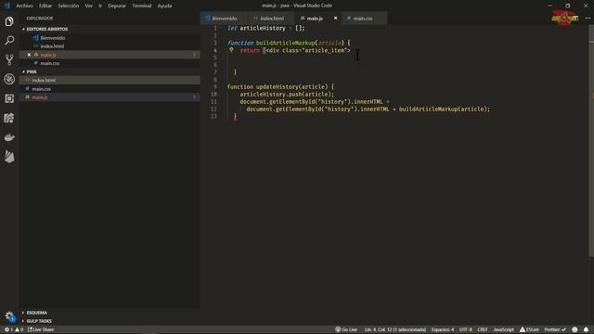Click updateHistory function name on line 9
Image resolution: width=594 pixels, height=334 pixels.
point(277,86)
